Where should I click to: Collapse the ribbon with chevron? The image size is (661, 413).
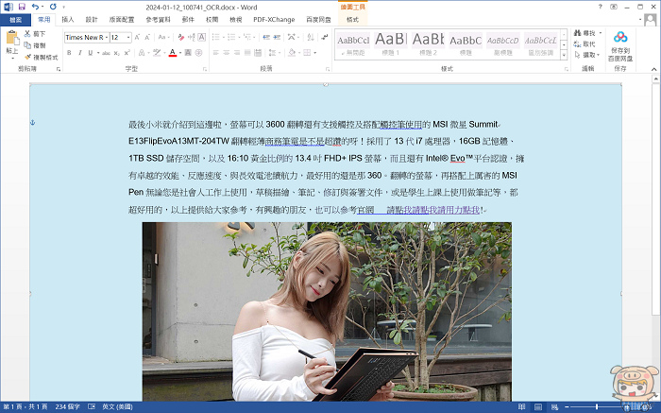point(653,69)
